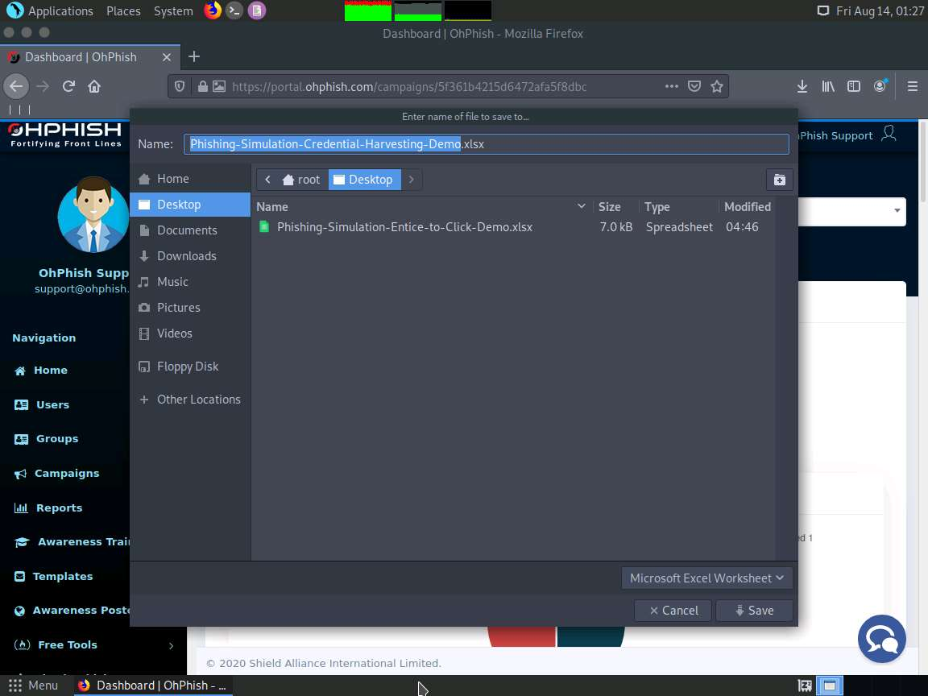Create a new folder in file dialog
The image size is (928, 696).
780,180
